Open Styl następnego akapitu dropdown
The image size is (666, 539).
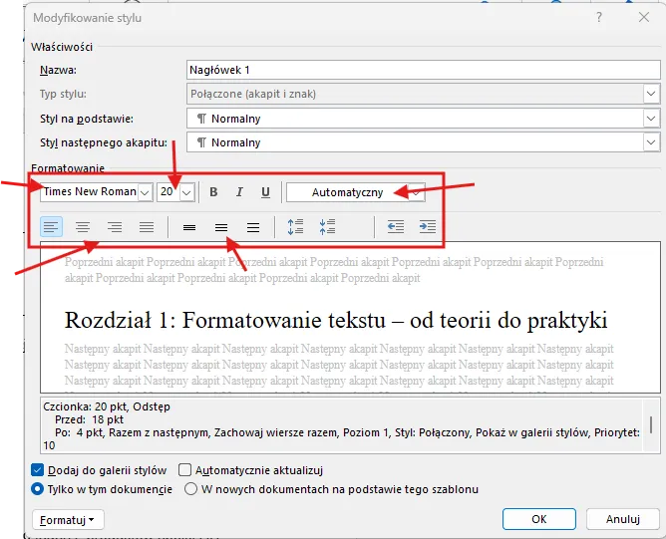pos(651,142)
